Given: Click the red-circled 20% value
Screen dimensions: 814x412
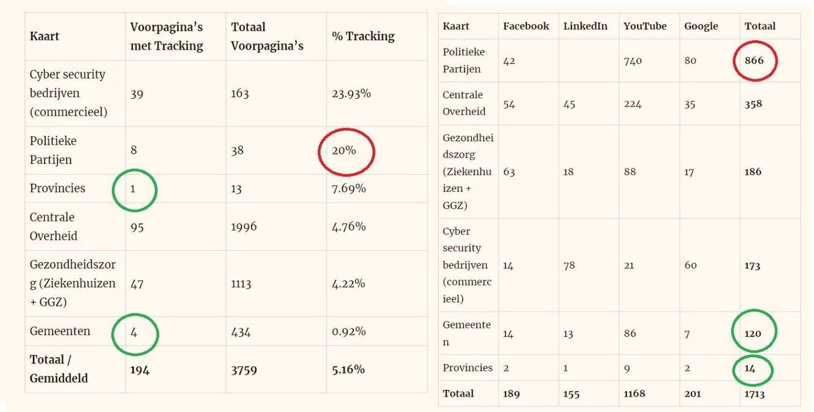Looking at the screenshot, I should (x=344, y=151).
